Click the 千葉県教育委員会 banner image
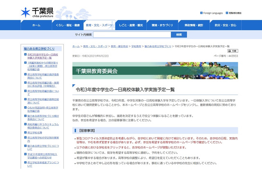The image size is (262, 174). point(155,71)
